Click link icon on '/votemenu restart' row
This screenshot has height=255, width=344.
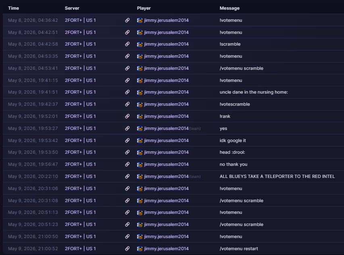click(x=127, y=249)
